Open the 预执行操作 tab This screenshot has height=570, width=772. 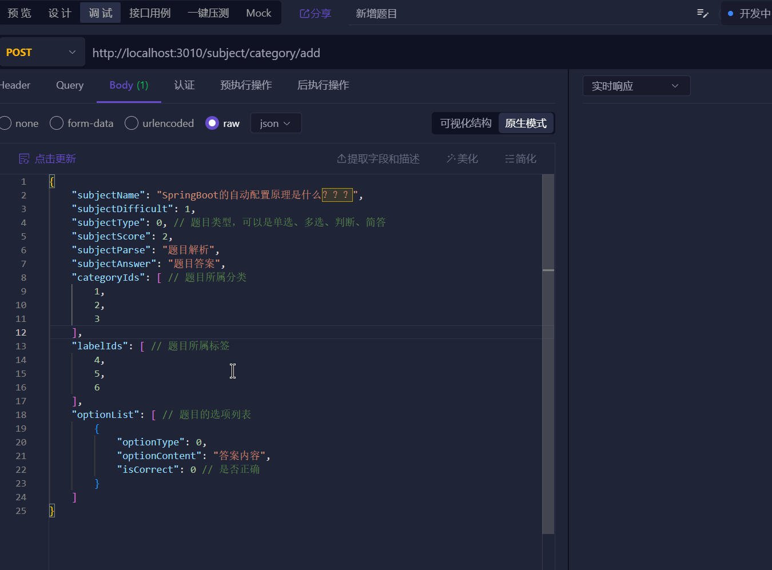[246, 85]
